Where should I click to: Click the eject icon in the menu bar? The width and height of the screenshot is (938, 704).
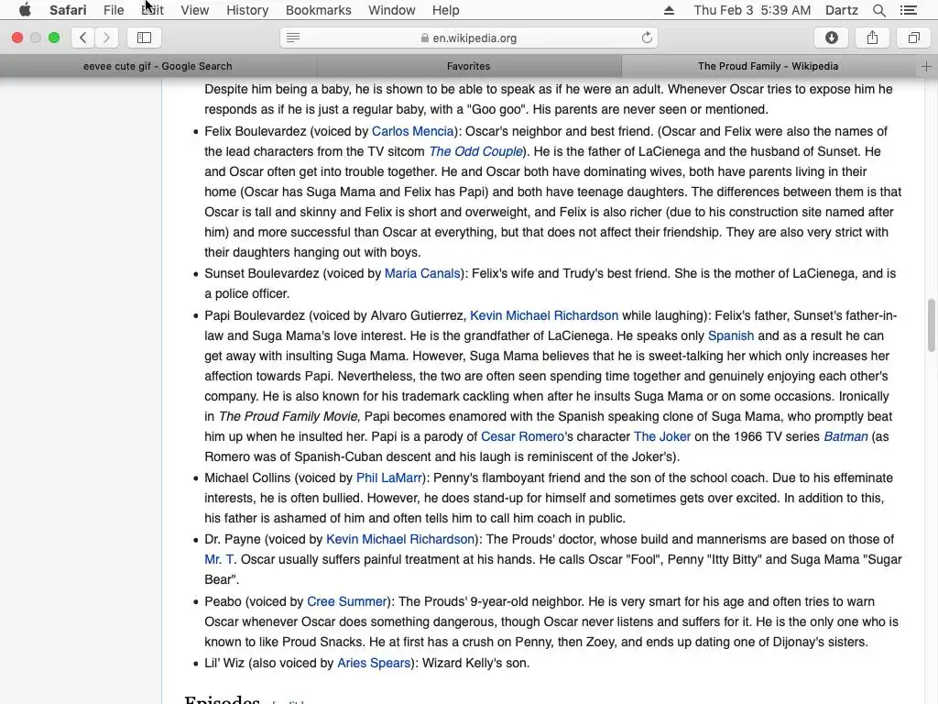[669, 10]
